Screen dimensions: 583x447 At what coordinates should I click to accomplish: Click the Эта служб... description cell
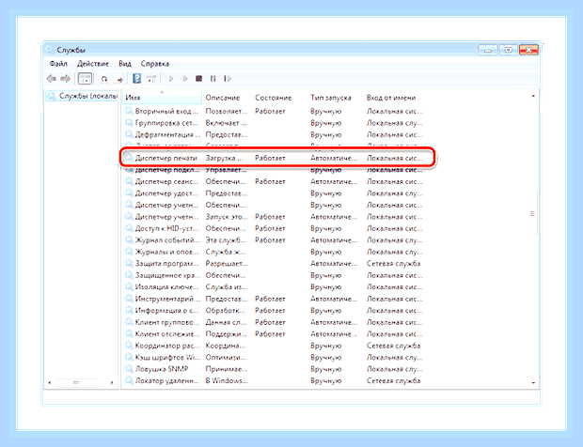(226, 240)
